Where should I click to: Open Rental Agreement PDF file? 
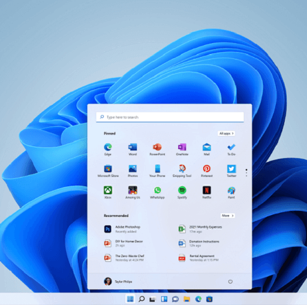click(198, 258)
